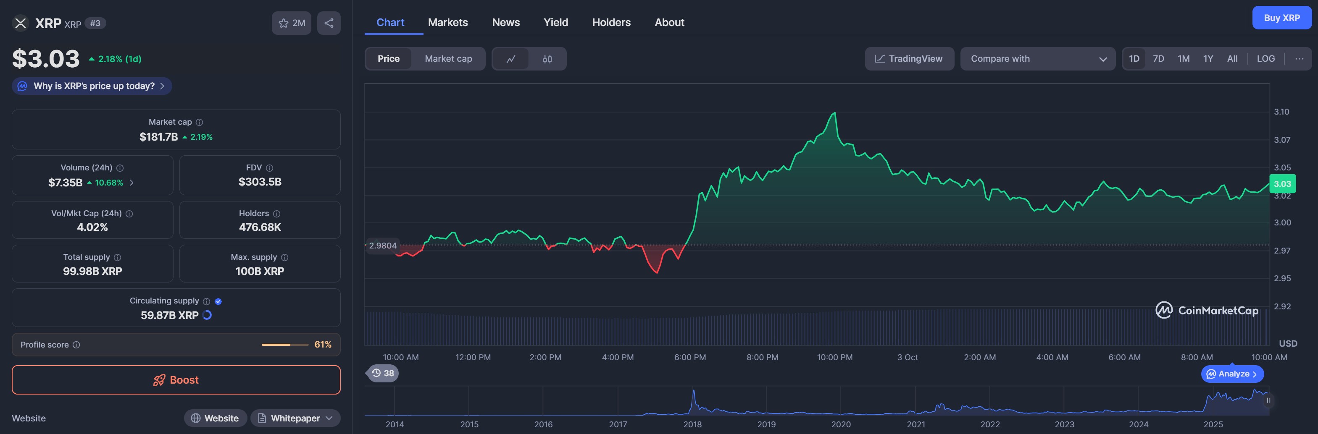Click the share icon button
The image size is (1318, 434).
click(x=329, y=23)
